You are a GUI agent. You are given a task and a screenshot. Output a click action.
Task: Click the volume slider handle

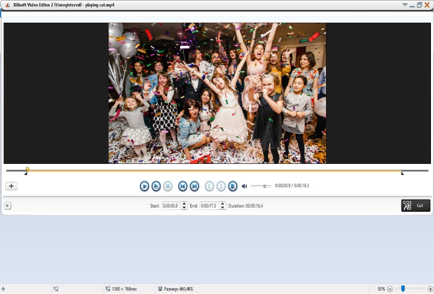click(x=264, y=186)
